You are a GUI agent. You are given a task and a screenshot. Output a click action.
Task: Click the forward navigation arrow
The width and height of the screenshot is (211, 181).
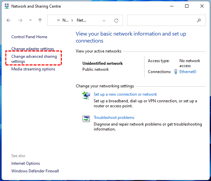pos(20,20)
